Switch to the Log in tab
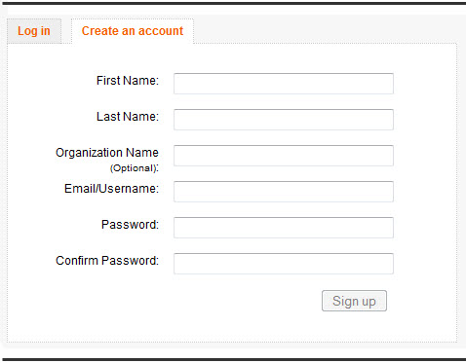466x363 pixels. (x=34, y=31)
